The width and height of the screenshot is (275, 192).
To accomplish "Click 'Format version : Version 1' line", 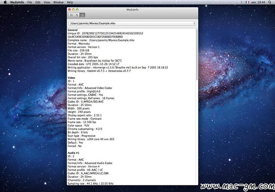I will tap(83, 47).
